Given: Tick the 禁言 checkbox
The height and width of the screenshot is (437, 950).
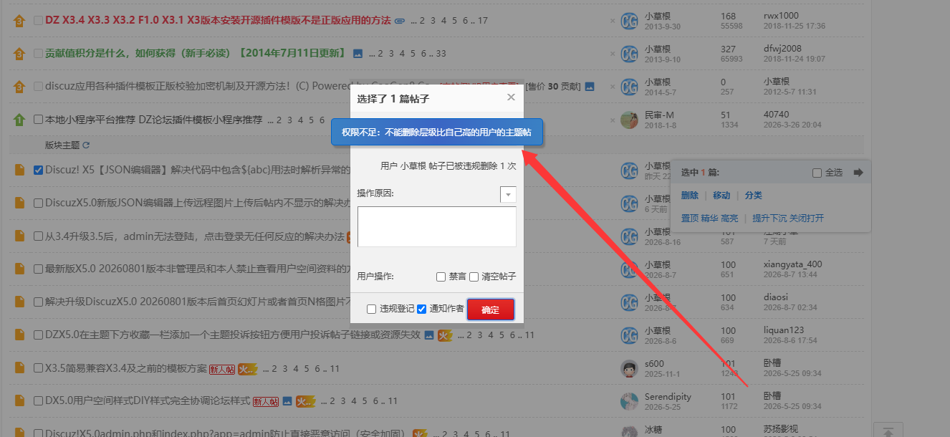Looking at the screenshot, I should [441, 277].
